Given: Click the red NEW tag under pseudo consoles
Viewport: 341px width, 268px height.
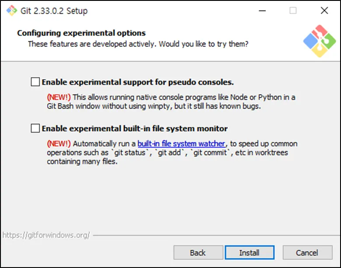Looking at the screenshot, I should [x=59, y=97].
